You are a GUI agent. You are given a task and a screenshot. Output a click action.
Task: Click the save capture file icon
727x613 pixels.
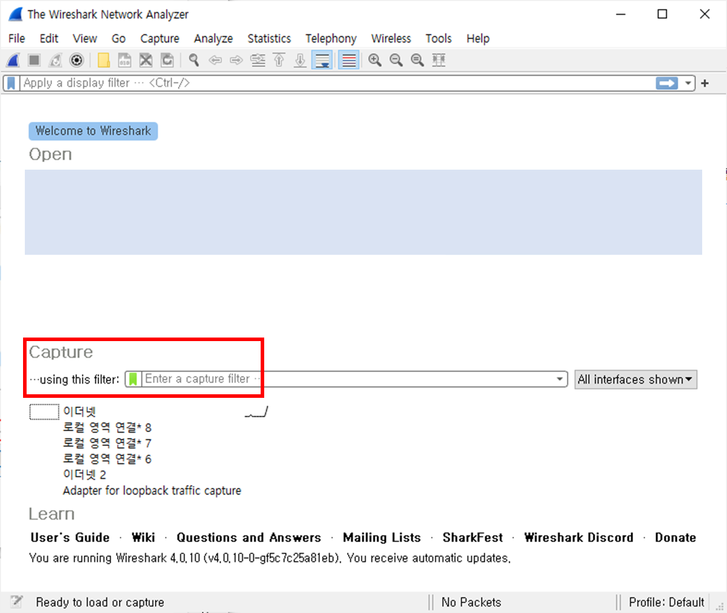[x=125, y=60]
